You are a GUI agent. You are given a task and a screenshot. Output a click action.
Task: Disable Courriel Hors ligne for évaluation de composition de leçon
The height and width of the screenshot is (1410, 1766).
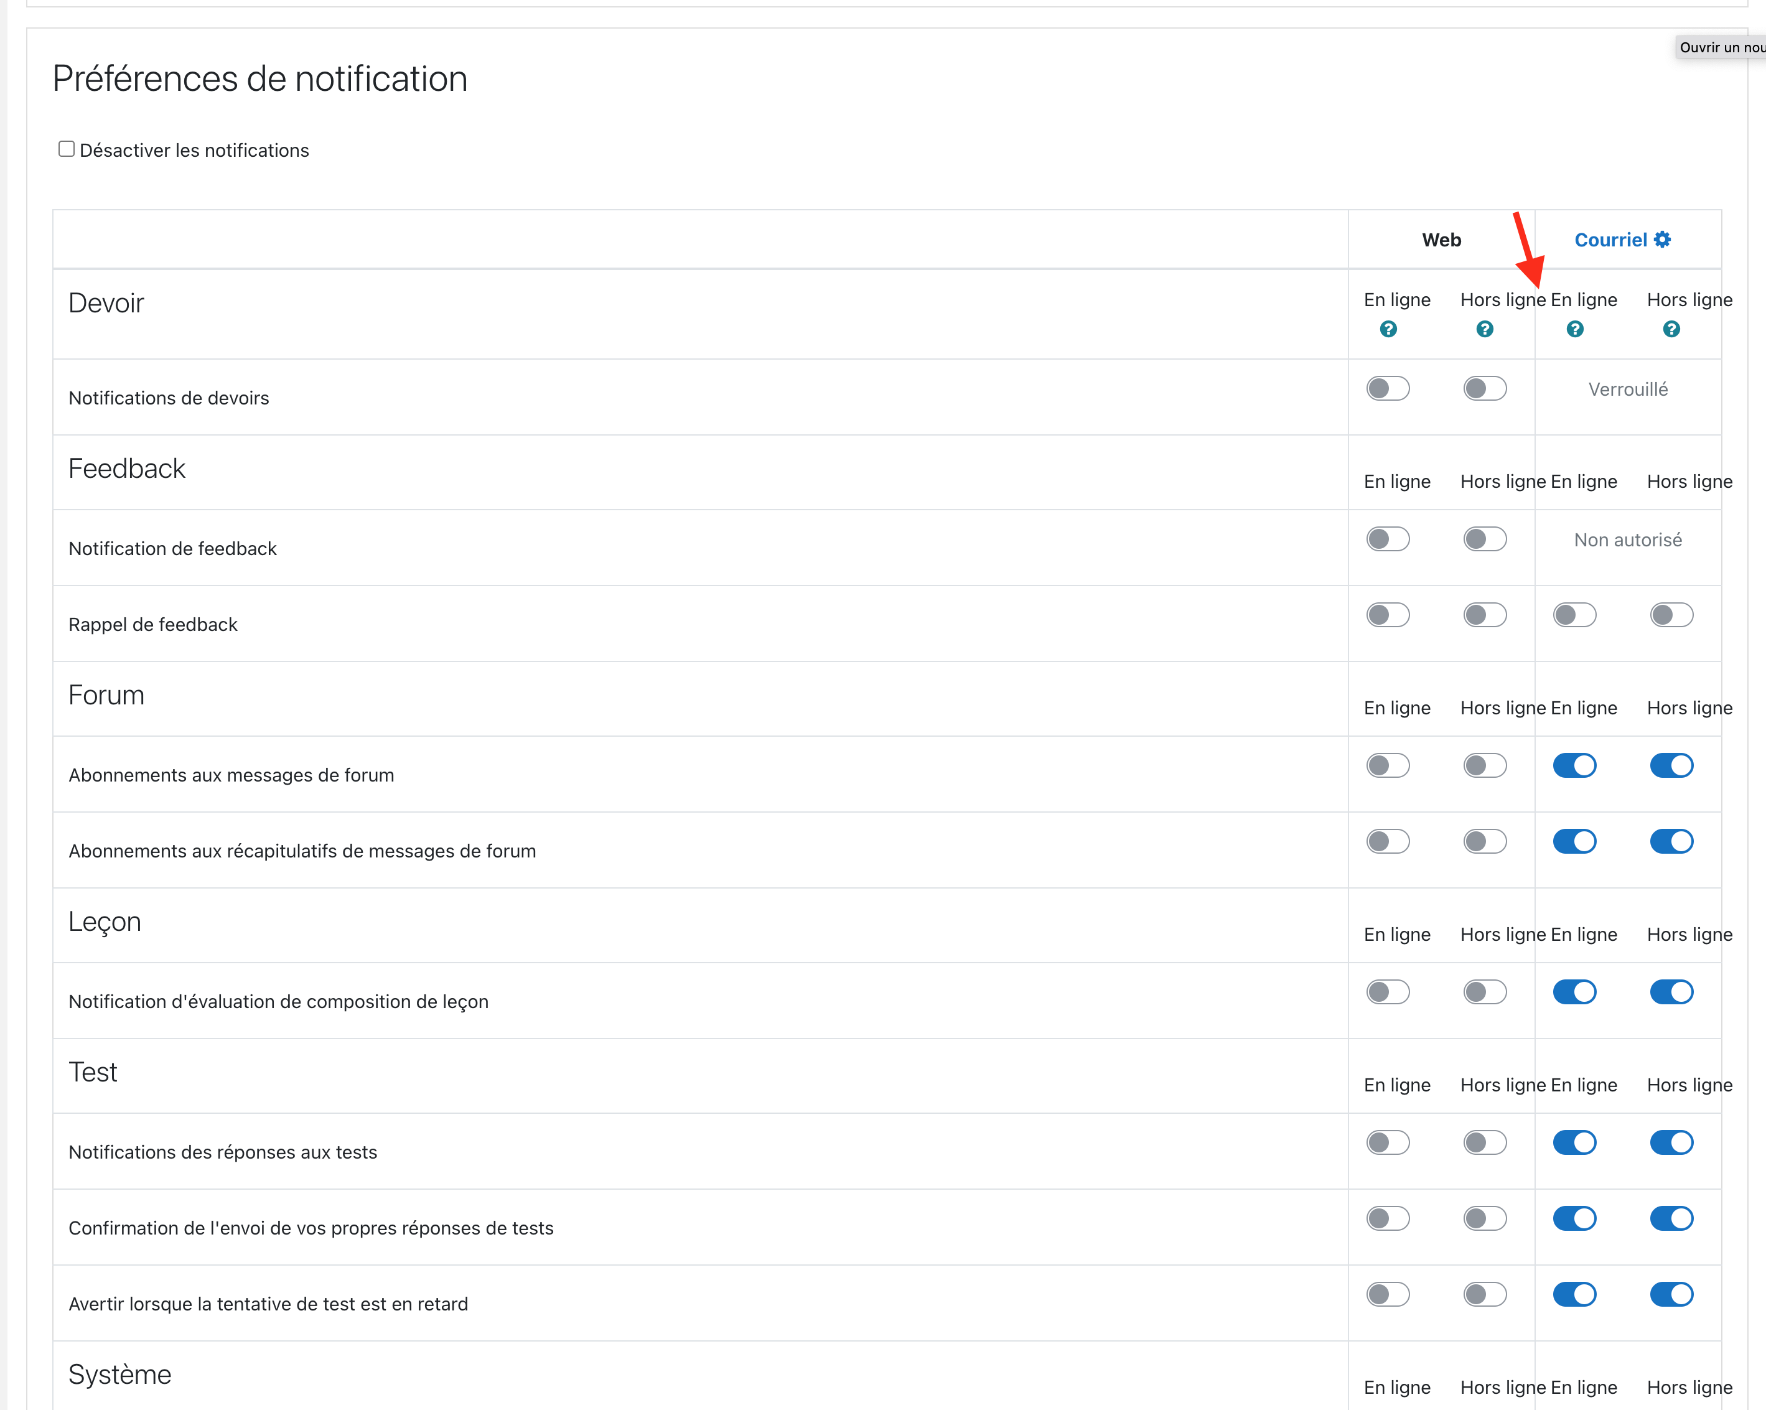(x=1672, y=992)
